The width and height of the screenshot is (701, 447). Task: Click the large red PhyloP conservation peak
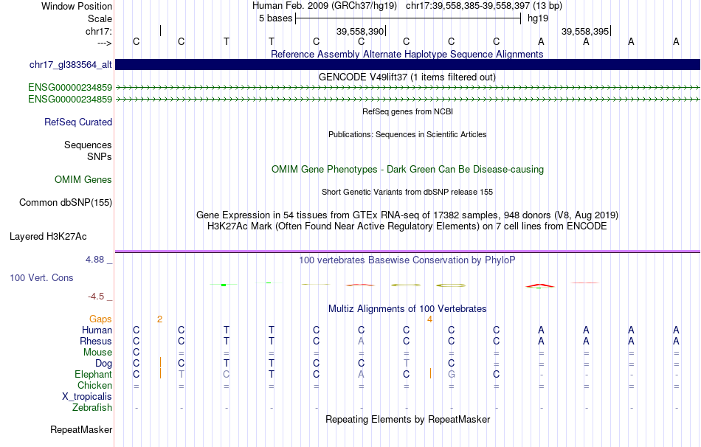(540, 285)
